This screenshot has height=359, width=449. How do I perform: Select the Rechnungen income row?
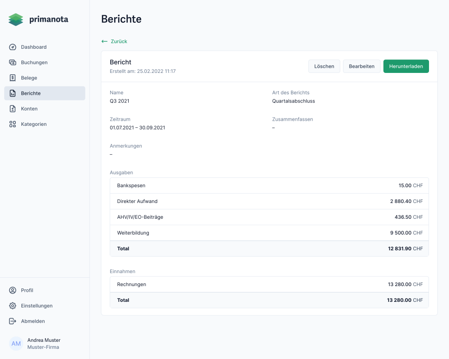click(269, 284)
